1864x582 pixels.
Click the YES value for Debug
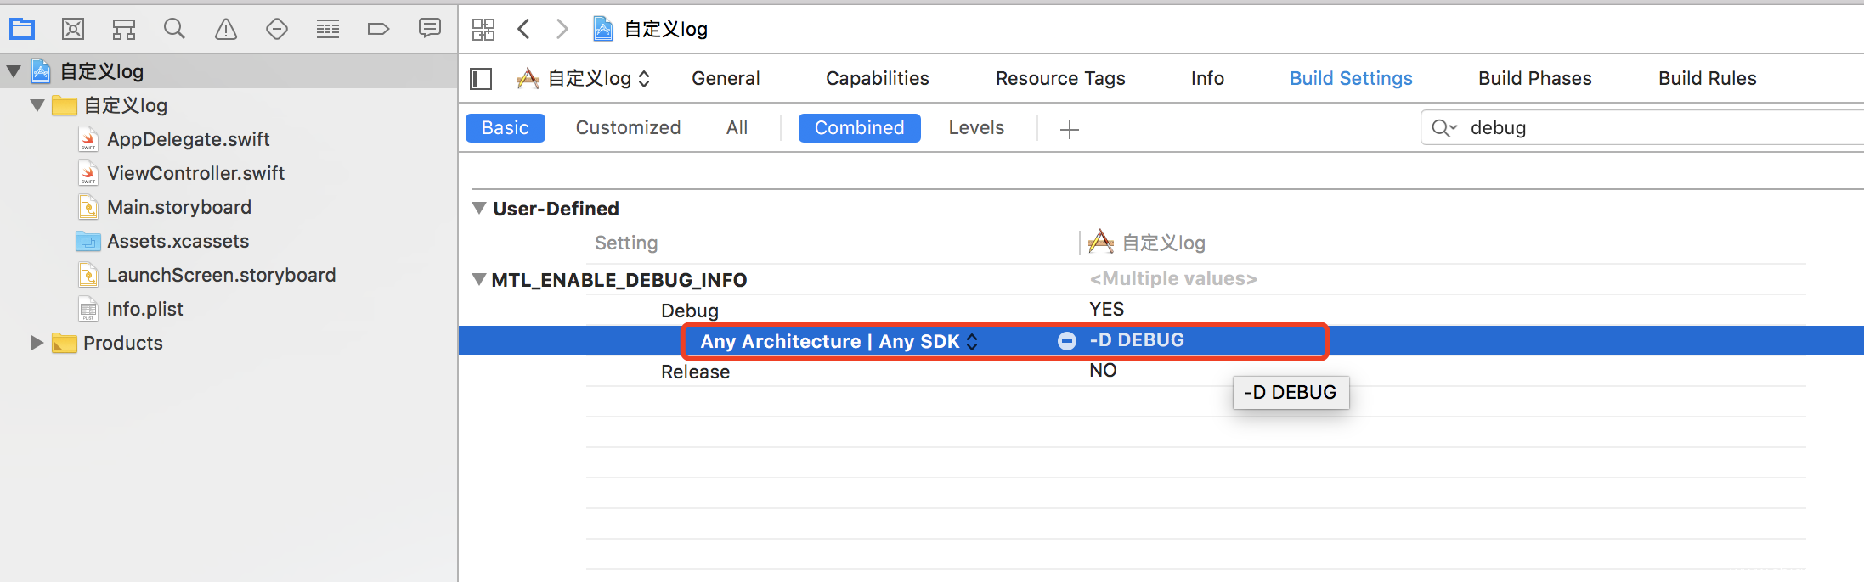pos(1107,309)
